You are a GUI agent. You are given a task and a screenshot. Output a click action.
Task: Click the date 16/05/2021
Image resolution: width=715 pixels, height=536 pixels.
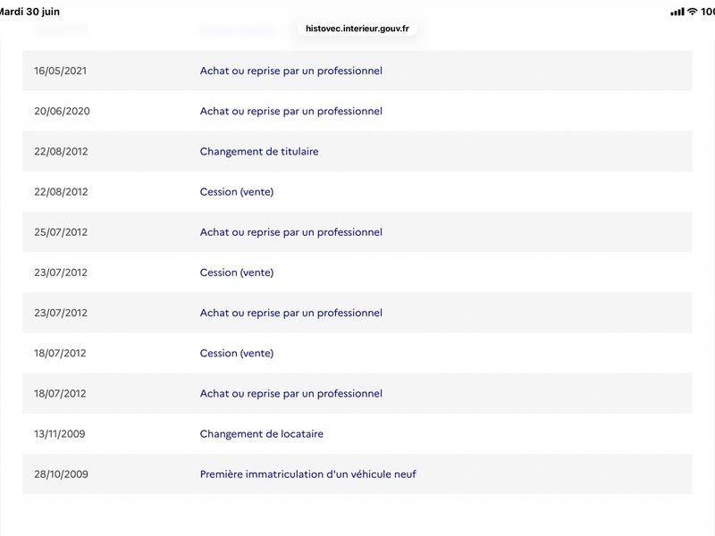pyautogui.click(x=60, y=71)
